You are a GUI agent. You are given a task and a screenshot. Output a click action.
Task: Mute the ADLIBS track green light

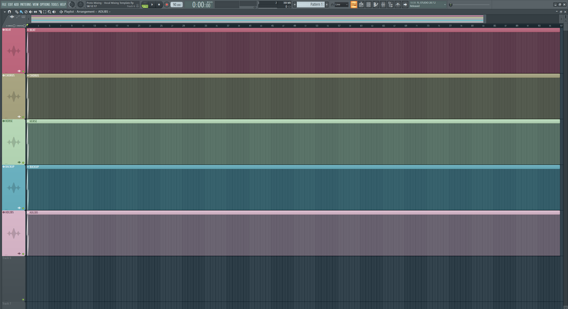tap(23, 254)
